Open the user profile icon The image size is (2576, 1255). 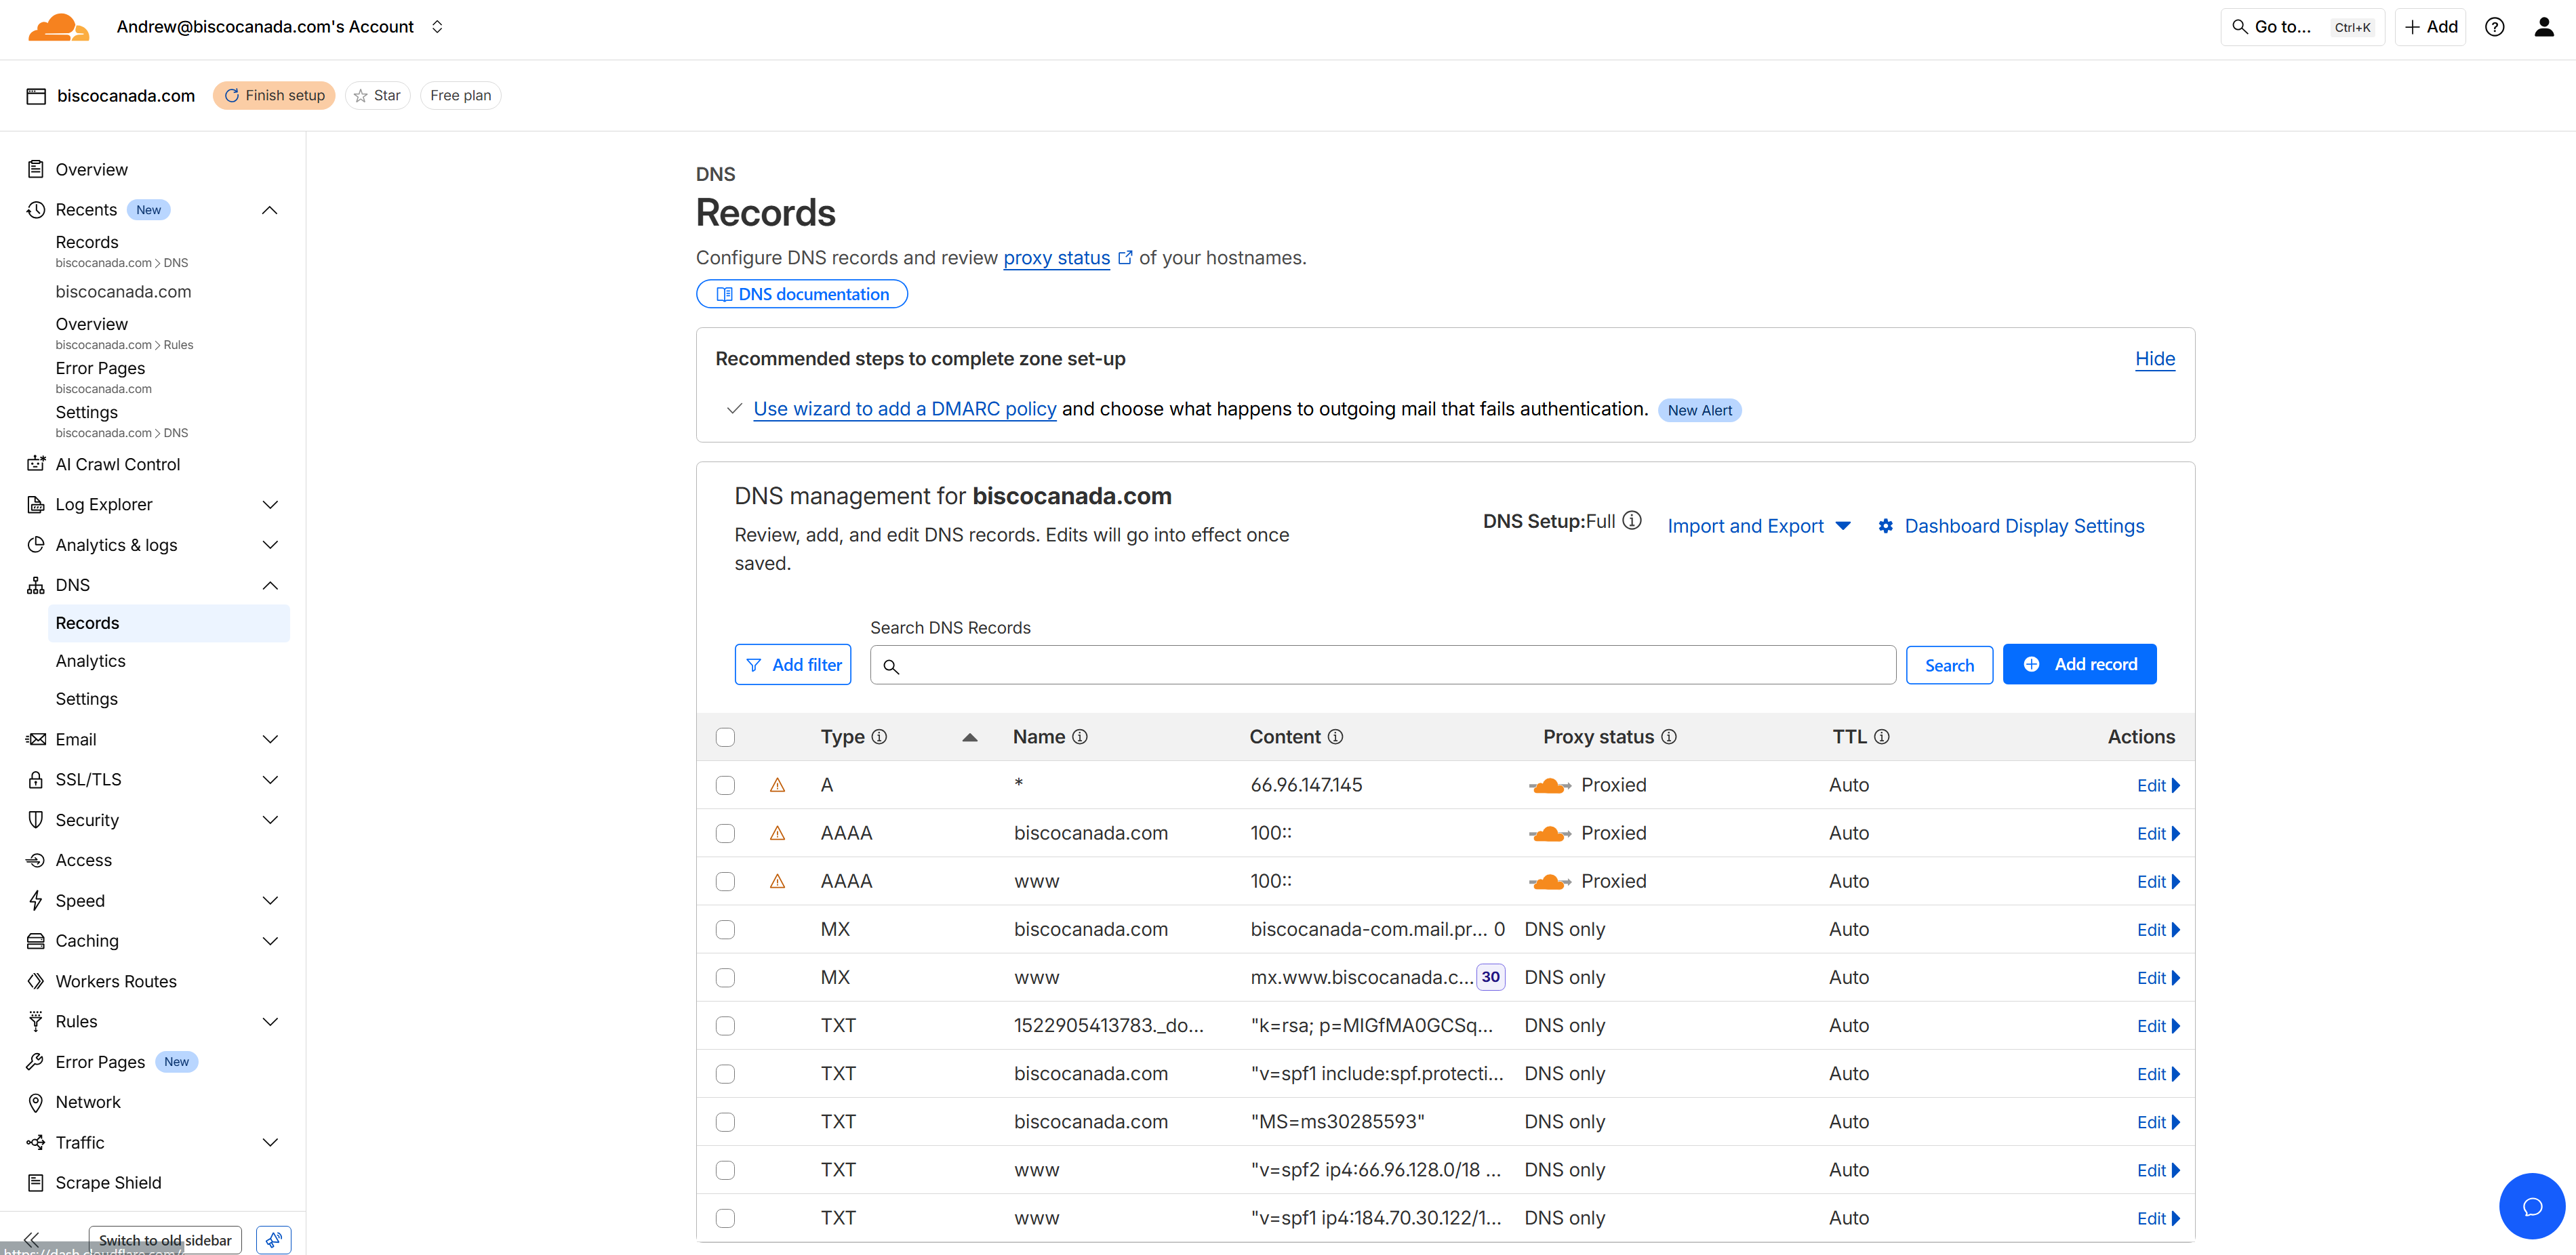click(x=2543, y=27)
